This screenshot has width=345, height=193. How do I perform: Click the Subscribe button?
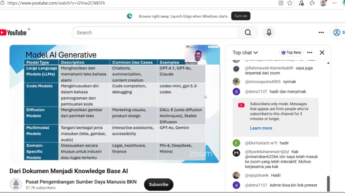[159, 184]
